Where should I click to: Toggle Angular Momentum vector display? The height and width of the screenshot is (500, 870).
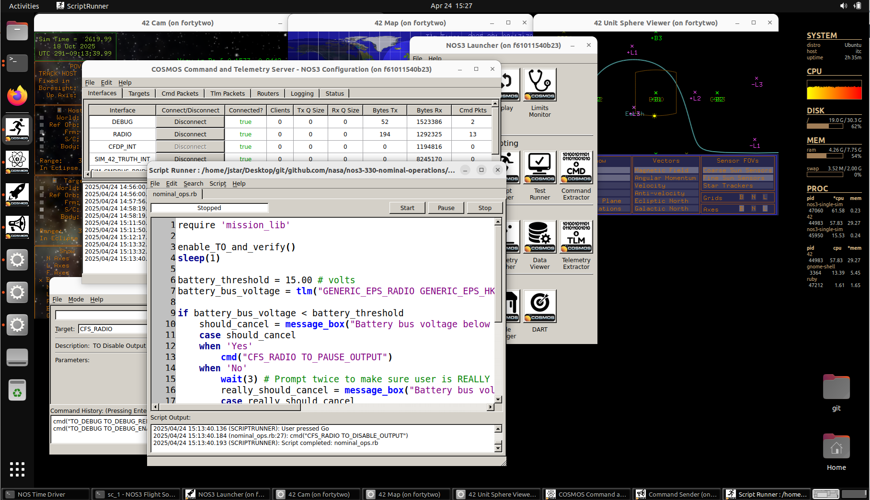tap(665, 178)
